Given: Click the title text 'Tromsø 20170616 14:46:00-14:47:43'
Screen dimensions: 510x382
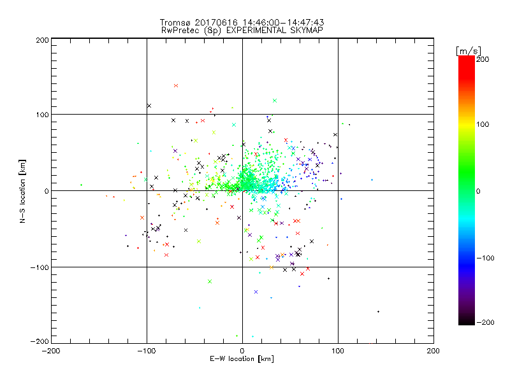Looking at the screenshot, I should click(242, 22).
